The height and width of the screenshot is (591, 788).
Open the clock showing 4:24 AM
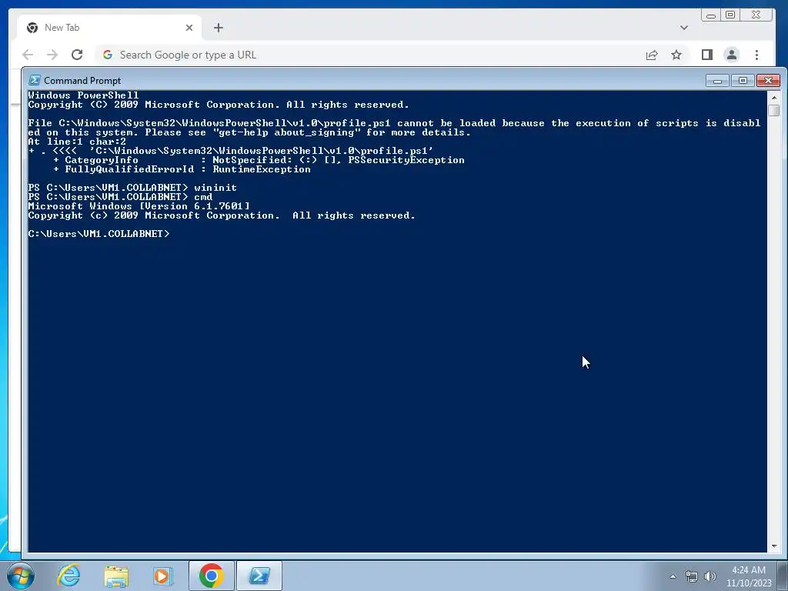pyautogui.click(x=749, y=576)
